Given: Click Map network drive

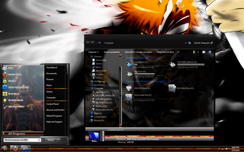Looking at the screenshot, I should (x=165, y=52).
